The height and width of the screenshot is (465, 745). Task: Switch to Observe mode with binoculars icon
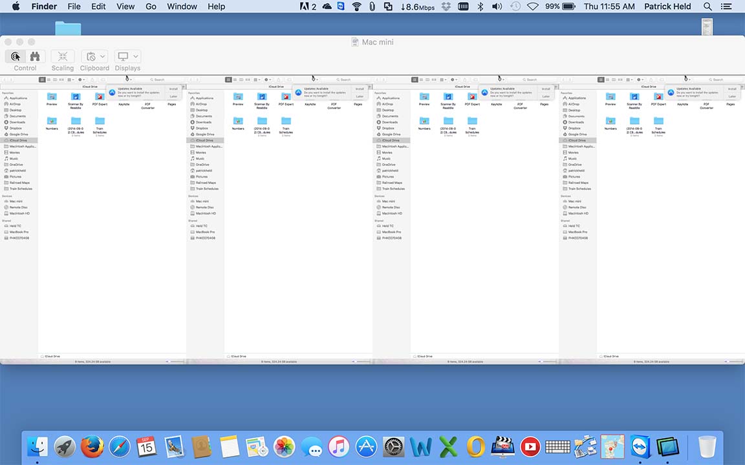(35, 57)
